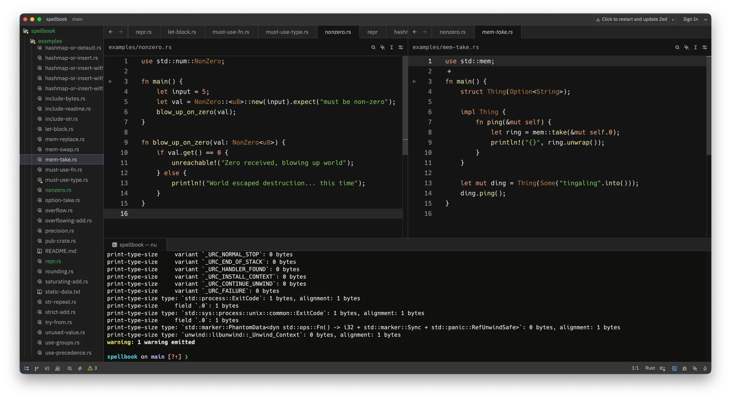Viewport: 731px width, 400px height.
Task: Click the project search magnifier in status bar
Action: pyautogui.click(x=70, y=368)
